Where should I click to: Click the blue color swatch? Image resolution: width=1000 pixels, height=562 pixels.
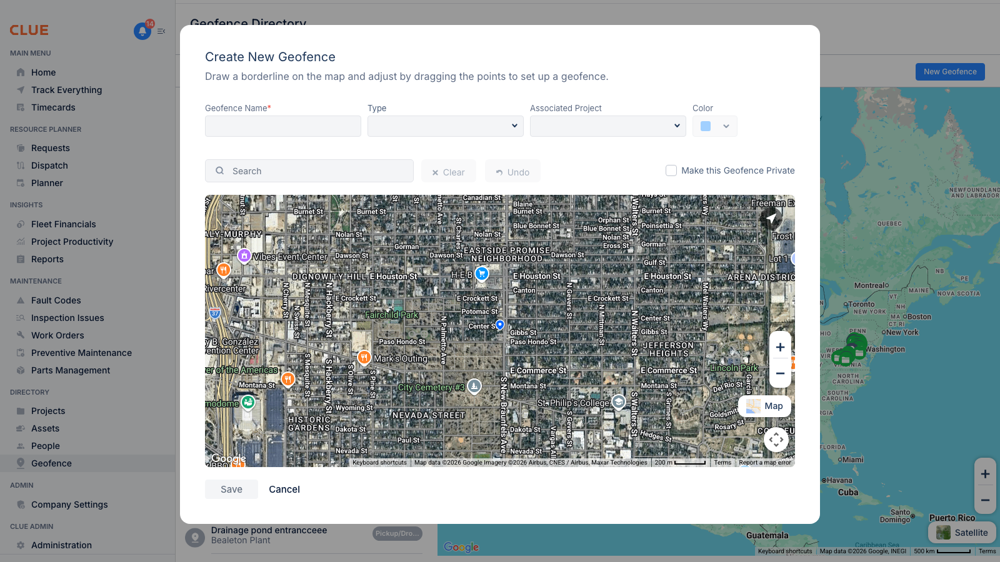click(705, 126)
